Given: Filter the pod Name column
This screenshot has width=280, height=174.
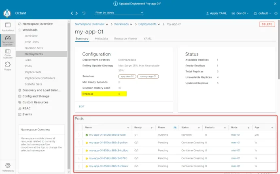Looking at the screenshot, I should (128, 128).
